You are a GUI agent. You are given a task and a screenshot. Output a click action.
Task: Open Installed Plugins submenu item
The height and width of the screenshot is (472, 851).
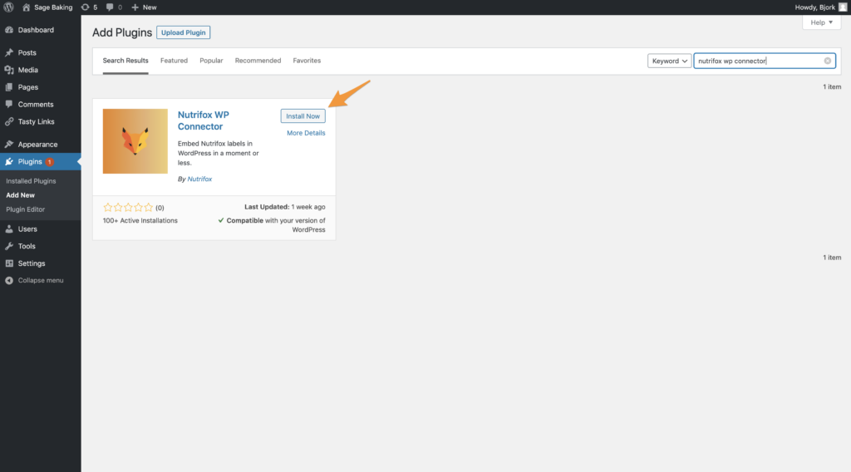coord(31,180)
